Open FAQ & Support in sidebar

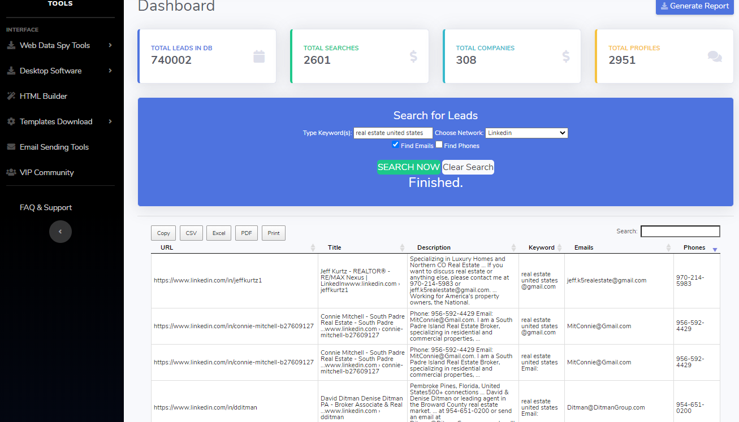tap(46, 207)
